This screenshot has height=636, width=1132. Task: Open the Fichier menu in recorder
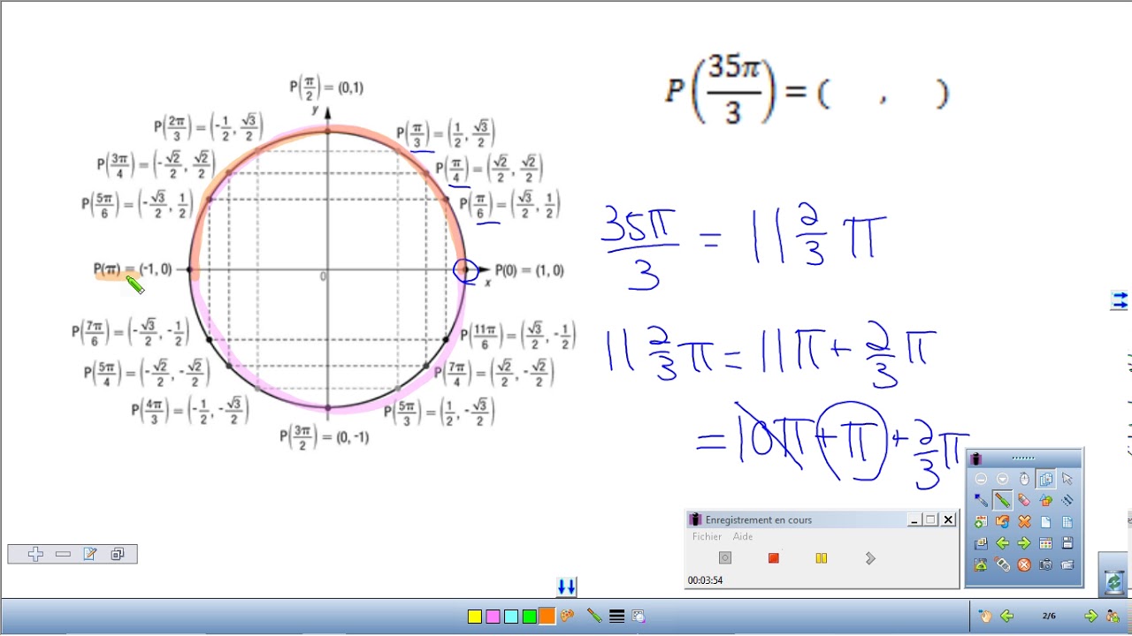click(707, 536)
